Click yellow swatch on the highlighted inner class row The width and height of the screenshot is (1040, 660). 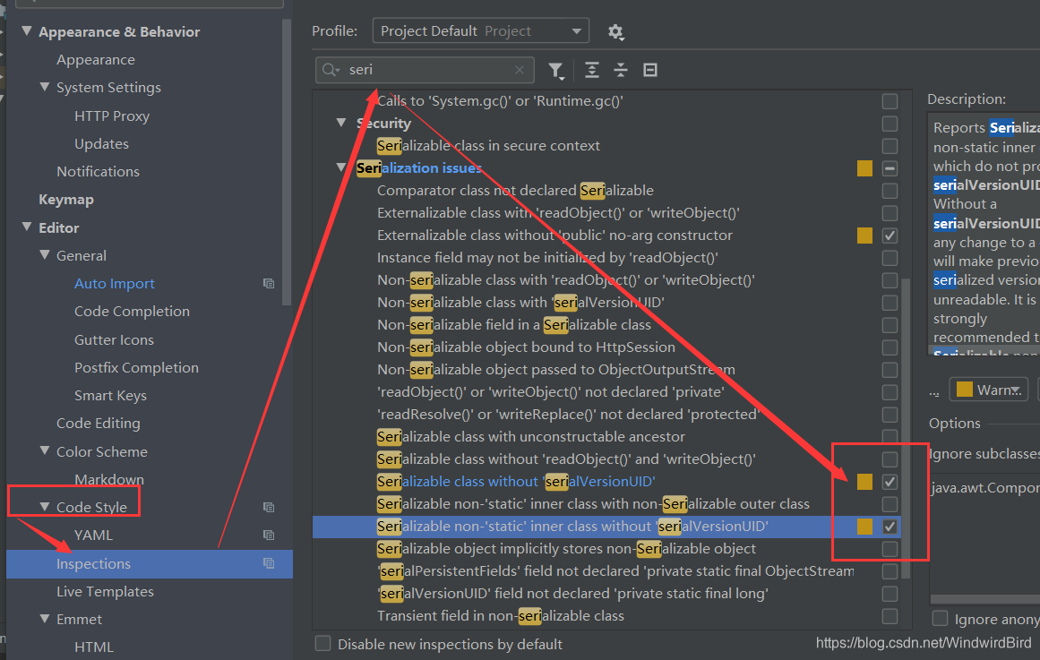(864, 527)
